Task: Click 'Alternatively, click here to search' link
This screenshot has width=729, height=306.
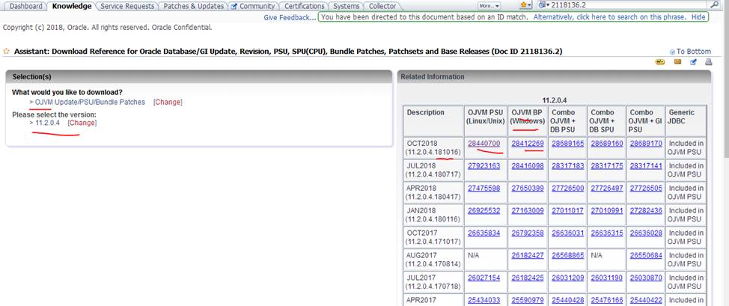Action: [x=609, y=16]
